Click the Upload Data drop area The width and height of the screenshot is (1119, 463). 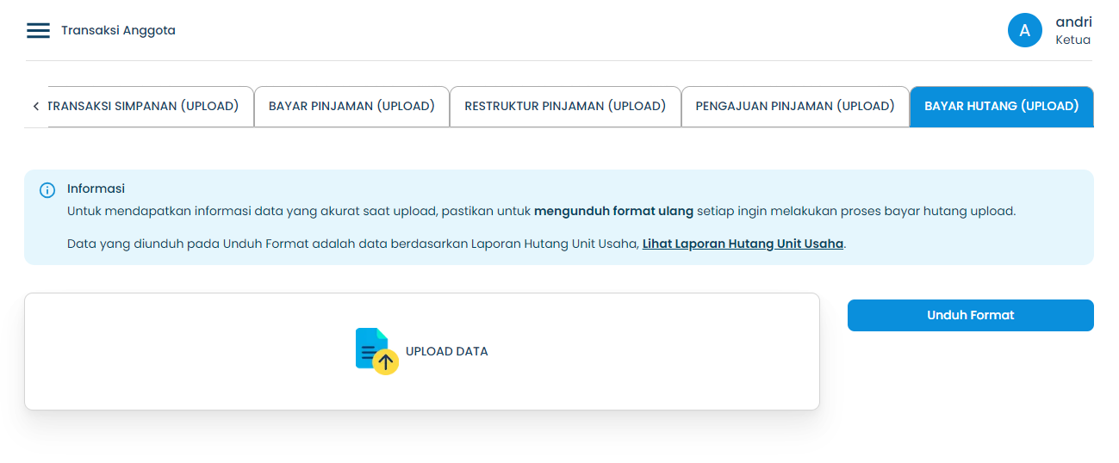click(422, 351)
